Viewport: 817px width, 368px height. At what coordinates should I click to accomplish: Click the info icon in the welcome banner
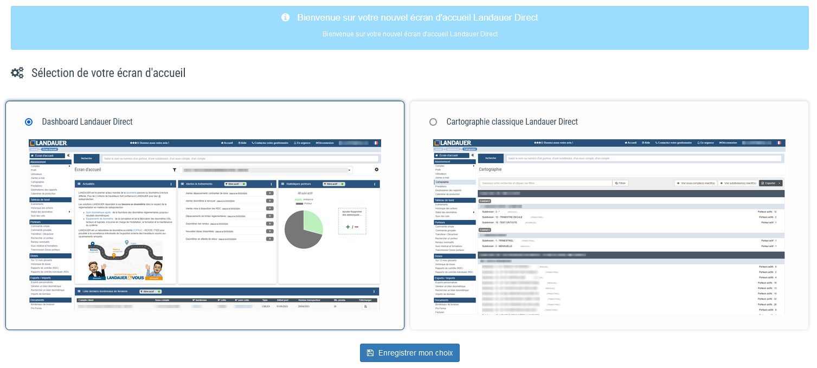point(286,17)
